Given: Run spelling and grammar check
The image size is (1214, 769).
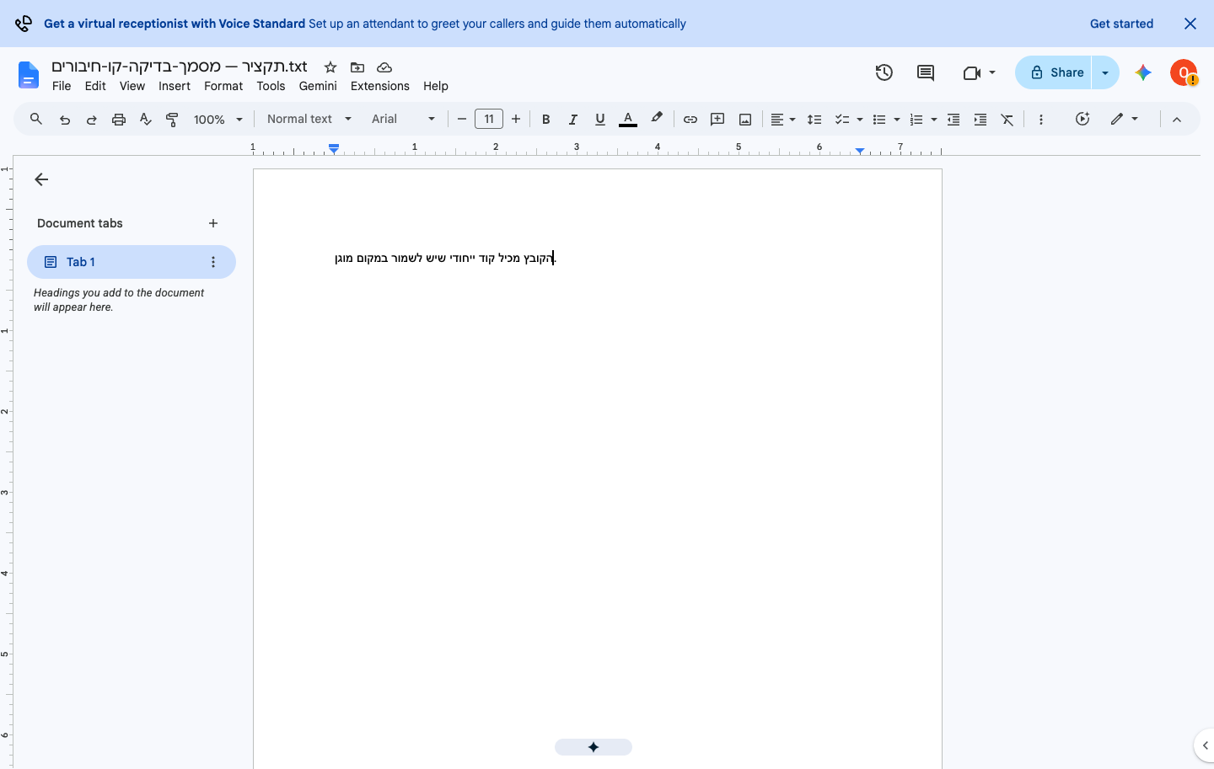Looking at the screenshot, I should [146, 120].
